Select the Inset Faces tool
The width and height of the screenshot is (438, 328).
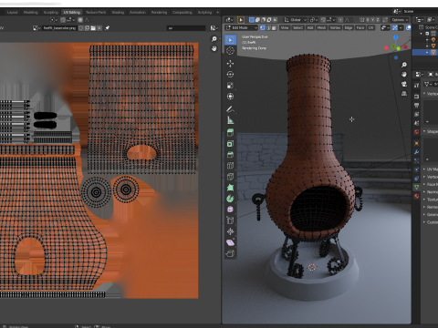point(230,144)
